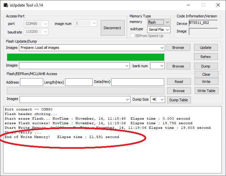Browse for Flash Update image file
This screenshot has height=176, width=226.
(178, 48)
